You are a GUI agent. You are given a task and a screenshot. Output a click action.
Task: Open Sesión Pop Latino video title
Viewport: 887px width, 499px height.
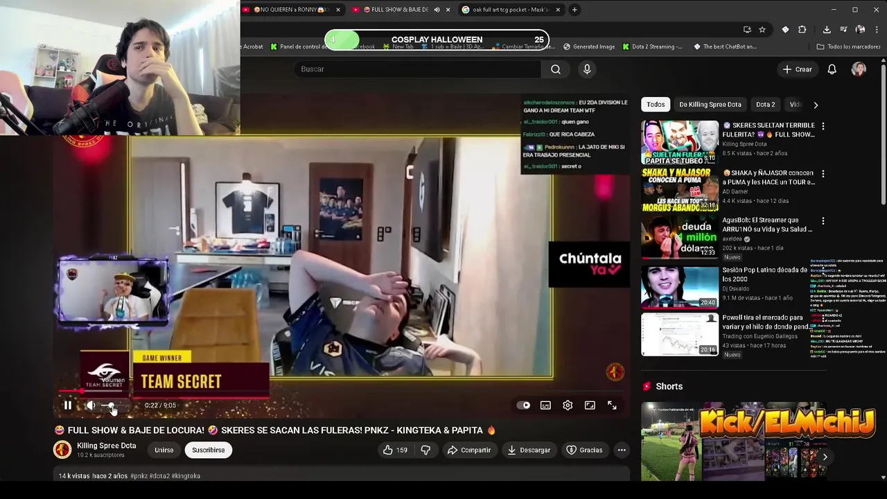coord(765,274)
